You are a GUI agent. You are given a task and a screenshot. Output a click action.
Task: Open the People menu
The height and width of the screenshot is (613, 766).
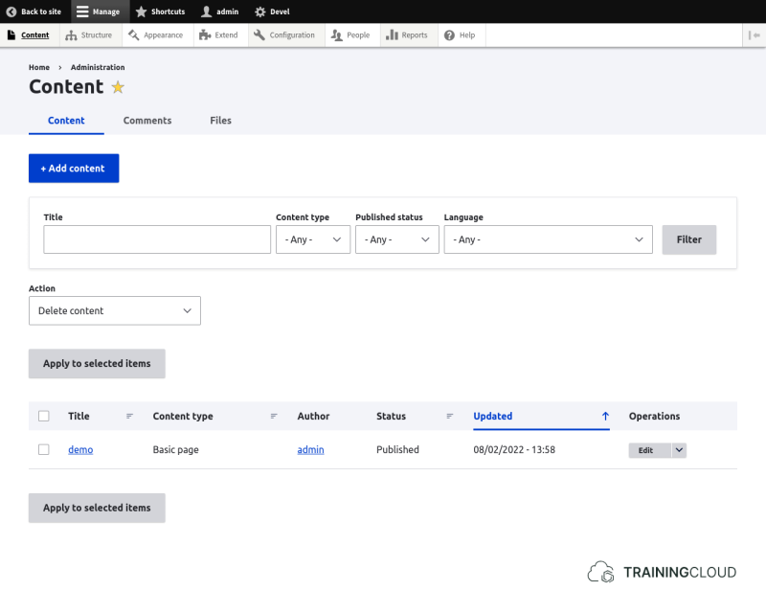point(351,35)
